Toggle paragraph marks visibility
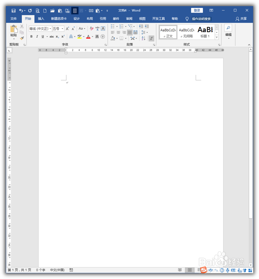259x279 pixels. [151, 38]
